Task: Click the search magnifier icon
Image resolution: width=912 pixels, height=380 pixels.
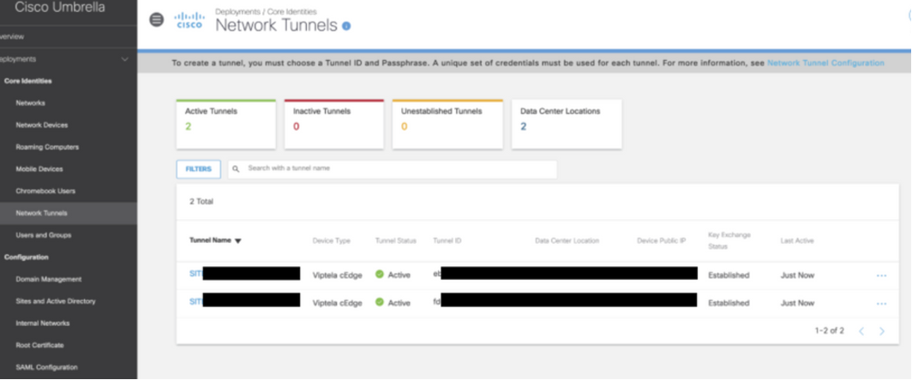Action: tap(236, 169)
